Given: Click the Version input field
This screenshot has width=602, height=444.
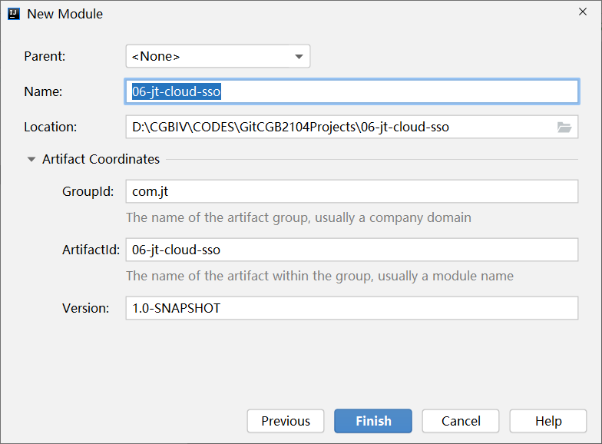Looking at the screenshot, I should click(352, 308).
